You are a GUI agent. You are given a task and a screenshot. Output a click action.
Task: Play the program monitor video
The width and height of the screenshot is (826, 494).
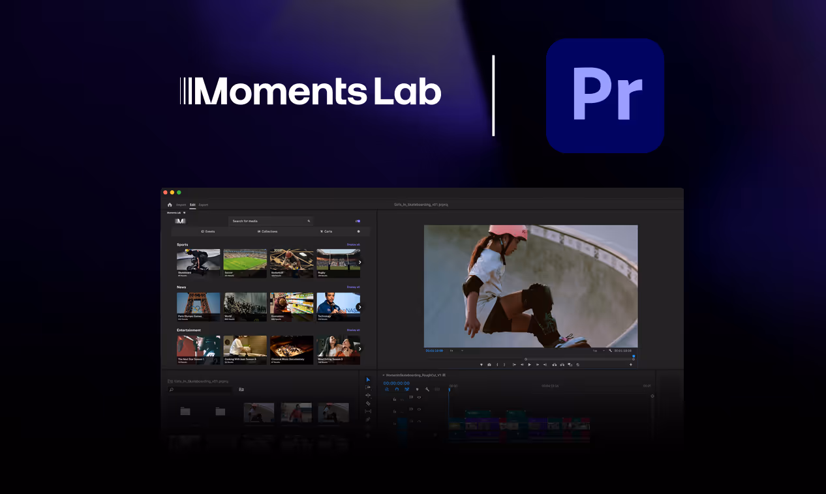pos(529,365)
